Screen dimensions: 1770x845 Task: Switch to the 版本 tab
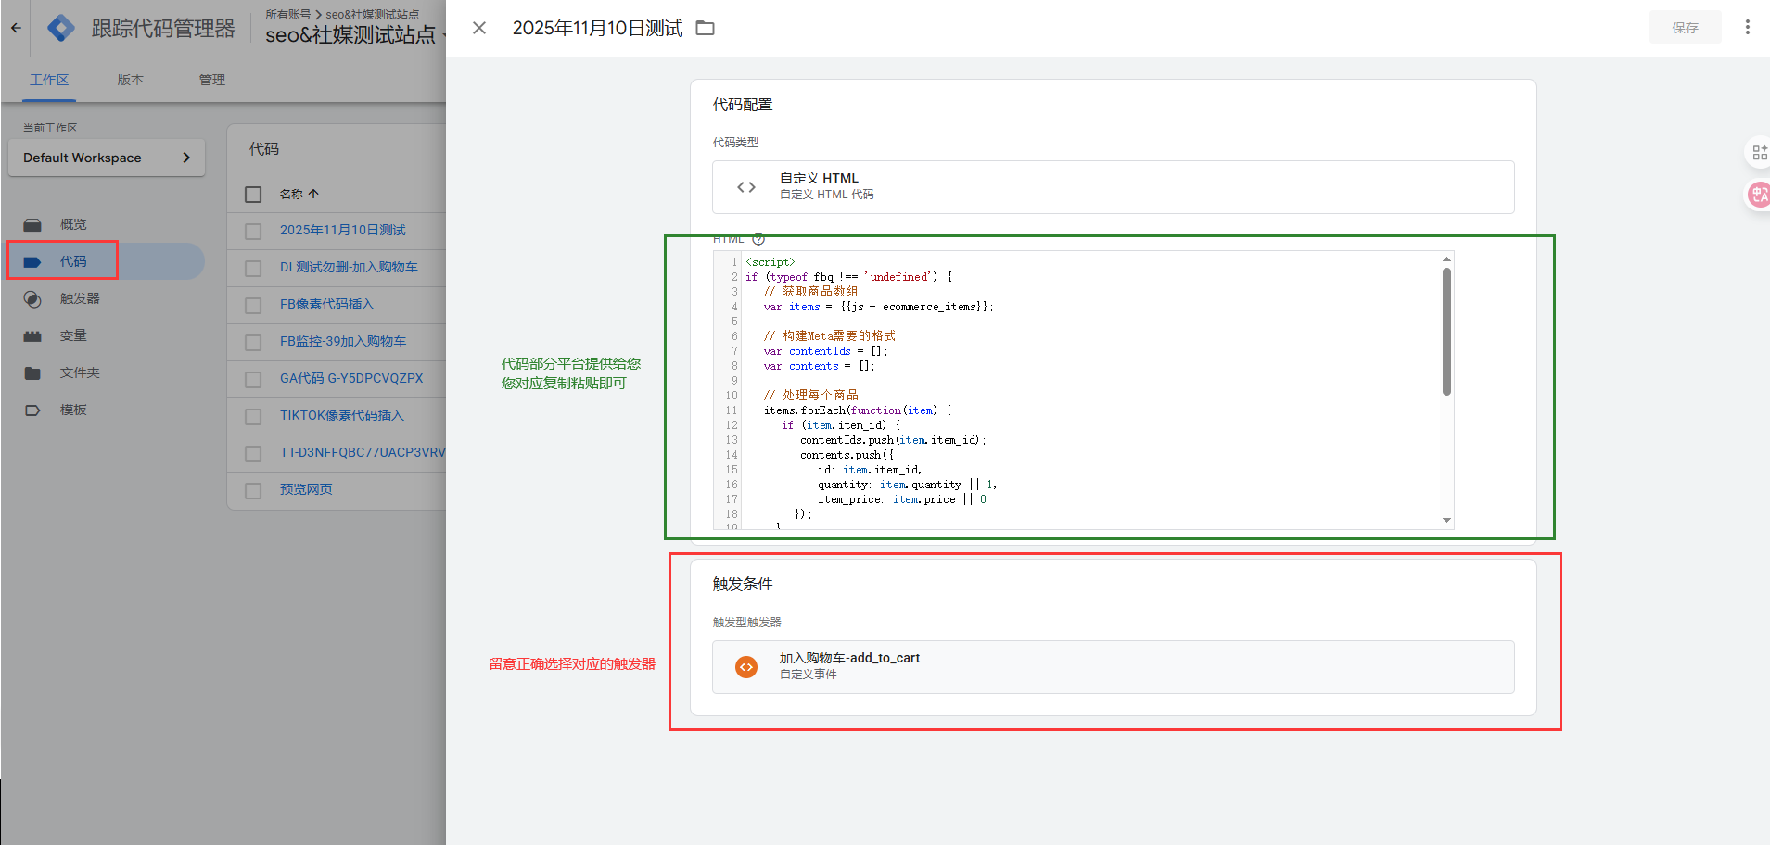[x=131, y=81]
